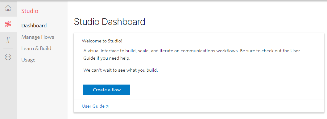
Task: Open the All Products ellipsis icon
Action: tap(8, 57)
